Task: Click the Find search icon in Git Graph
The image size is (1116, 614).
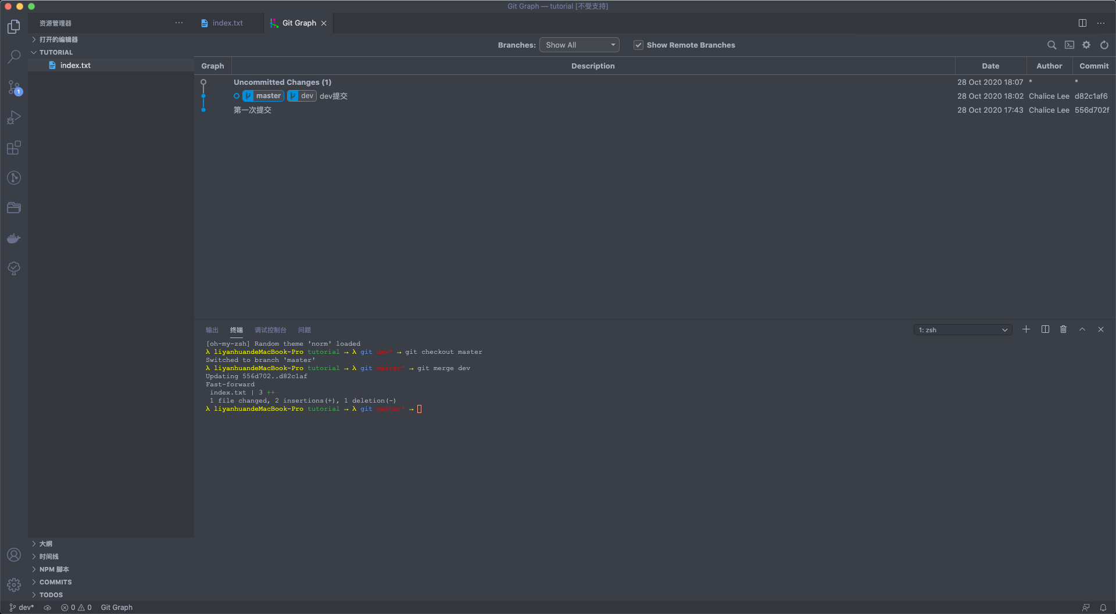Action: coord(1051,45)
